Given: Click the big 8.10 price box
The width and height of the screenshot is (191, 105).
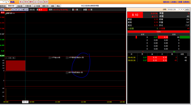Looking at the screenshot, I should 135,15.
